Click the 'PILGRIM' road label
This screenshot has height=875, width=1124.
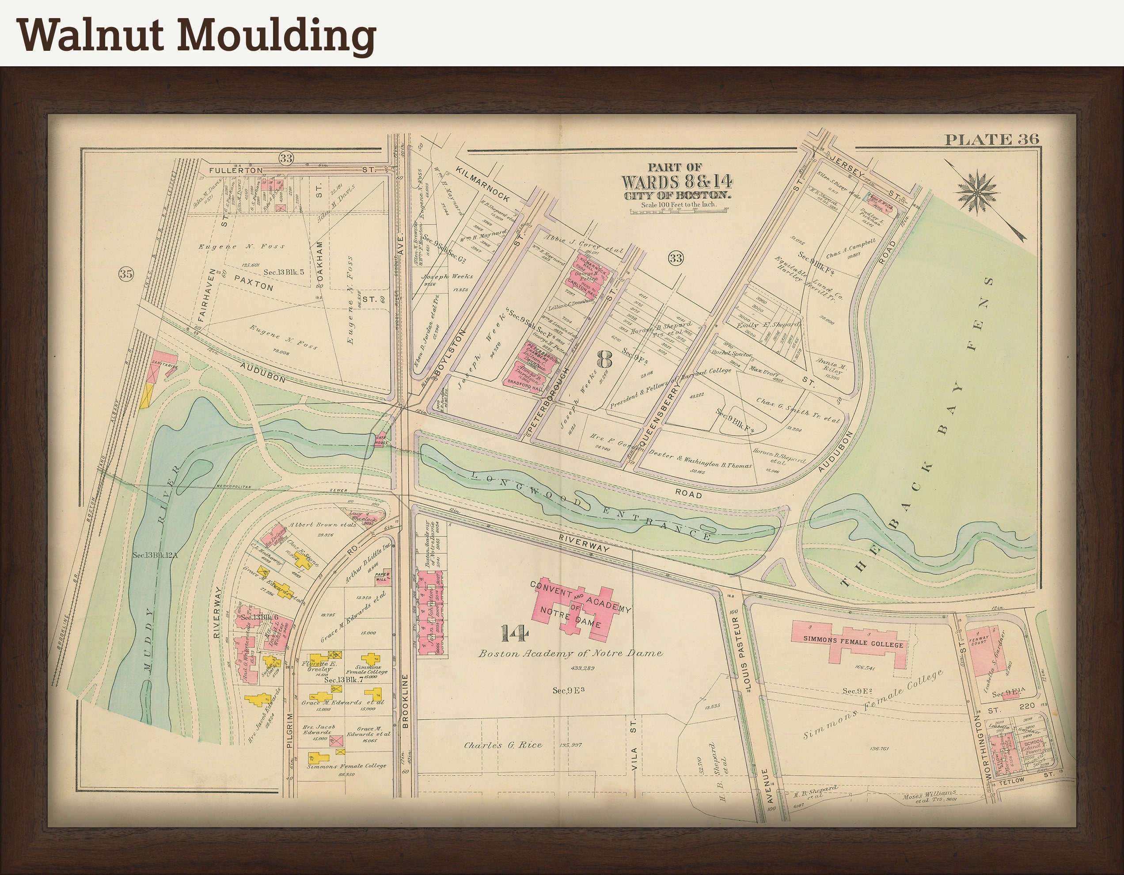pyautogui.click(x=290, y=731)
